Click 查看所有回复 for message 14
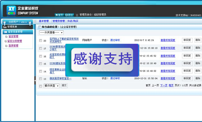Screen dimensions: 202x122 (168, 71)
